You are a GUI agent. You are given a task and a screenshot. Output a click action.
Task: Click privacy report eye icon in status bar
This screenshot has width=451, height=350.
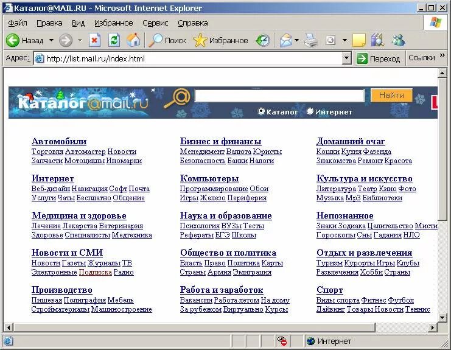click(282, 341)
